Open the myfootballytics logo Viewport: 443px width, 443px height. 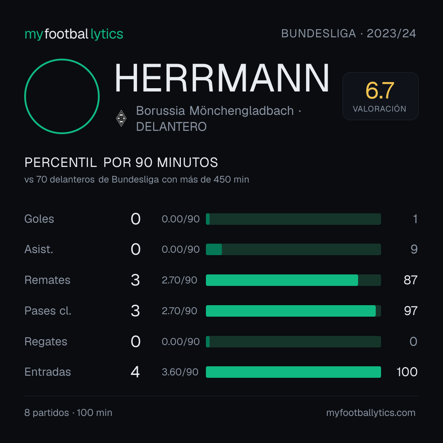(74, 34)
